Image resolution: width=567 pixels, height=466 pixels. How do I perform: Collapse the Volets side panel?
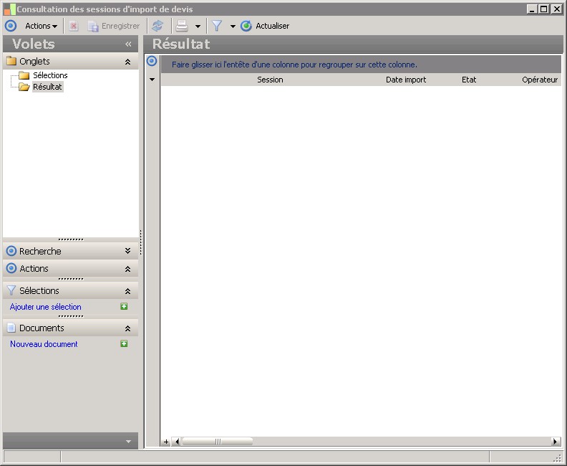pos(128,44)
